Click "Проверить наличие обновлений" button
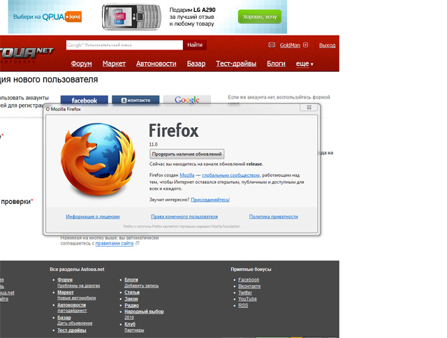The width and height of the screenshot is (447, 338). pos(186,154)
